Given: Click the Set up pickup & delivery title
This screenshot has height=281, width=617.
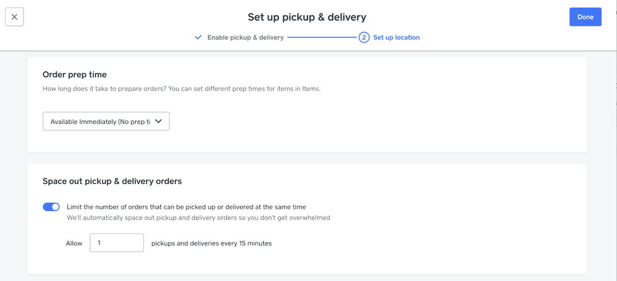Looking at the screenshot, I should click(307, 17).
